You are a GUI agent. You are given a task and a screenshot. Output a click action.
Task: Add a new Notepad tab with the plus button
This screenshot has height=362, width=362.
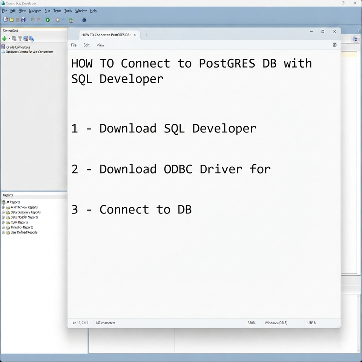pyautogui.click(x=146, y=35)
